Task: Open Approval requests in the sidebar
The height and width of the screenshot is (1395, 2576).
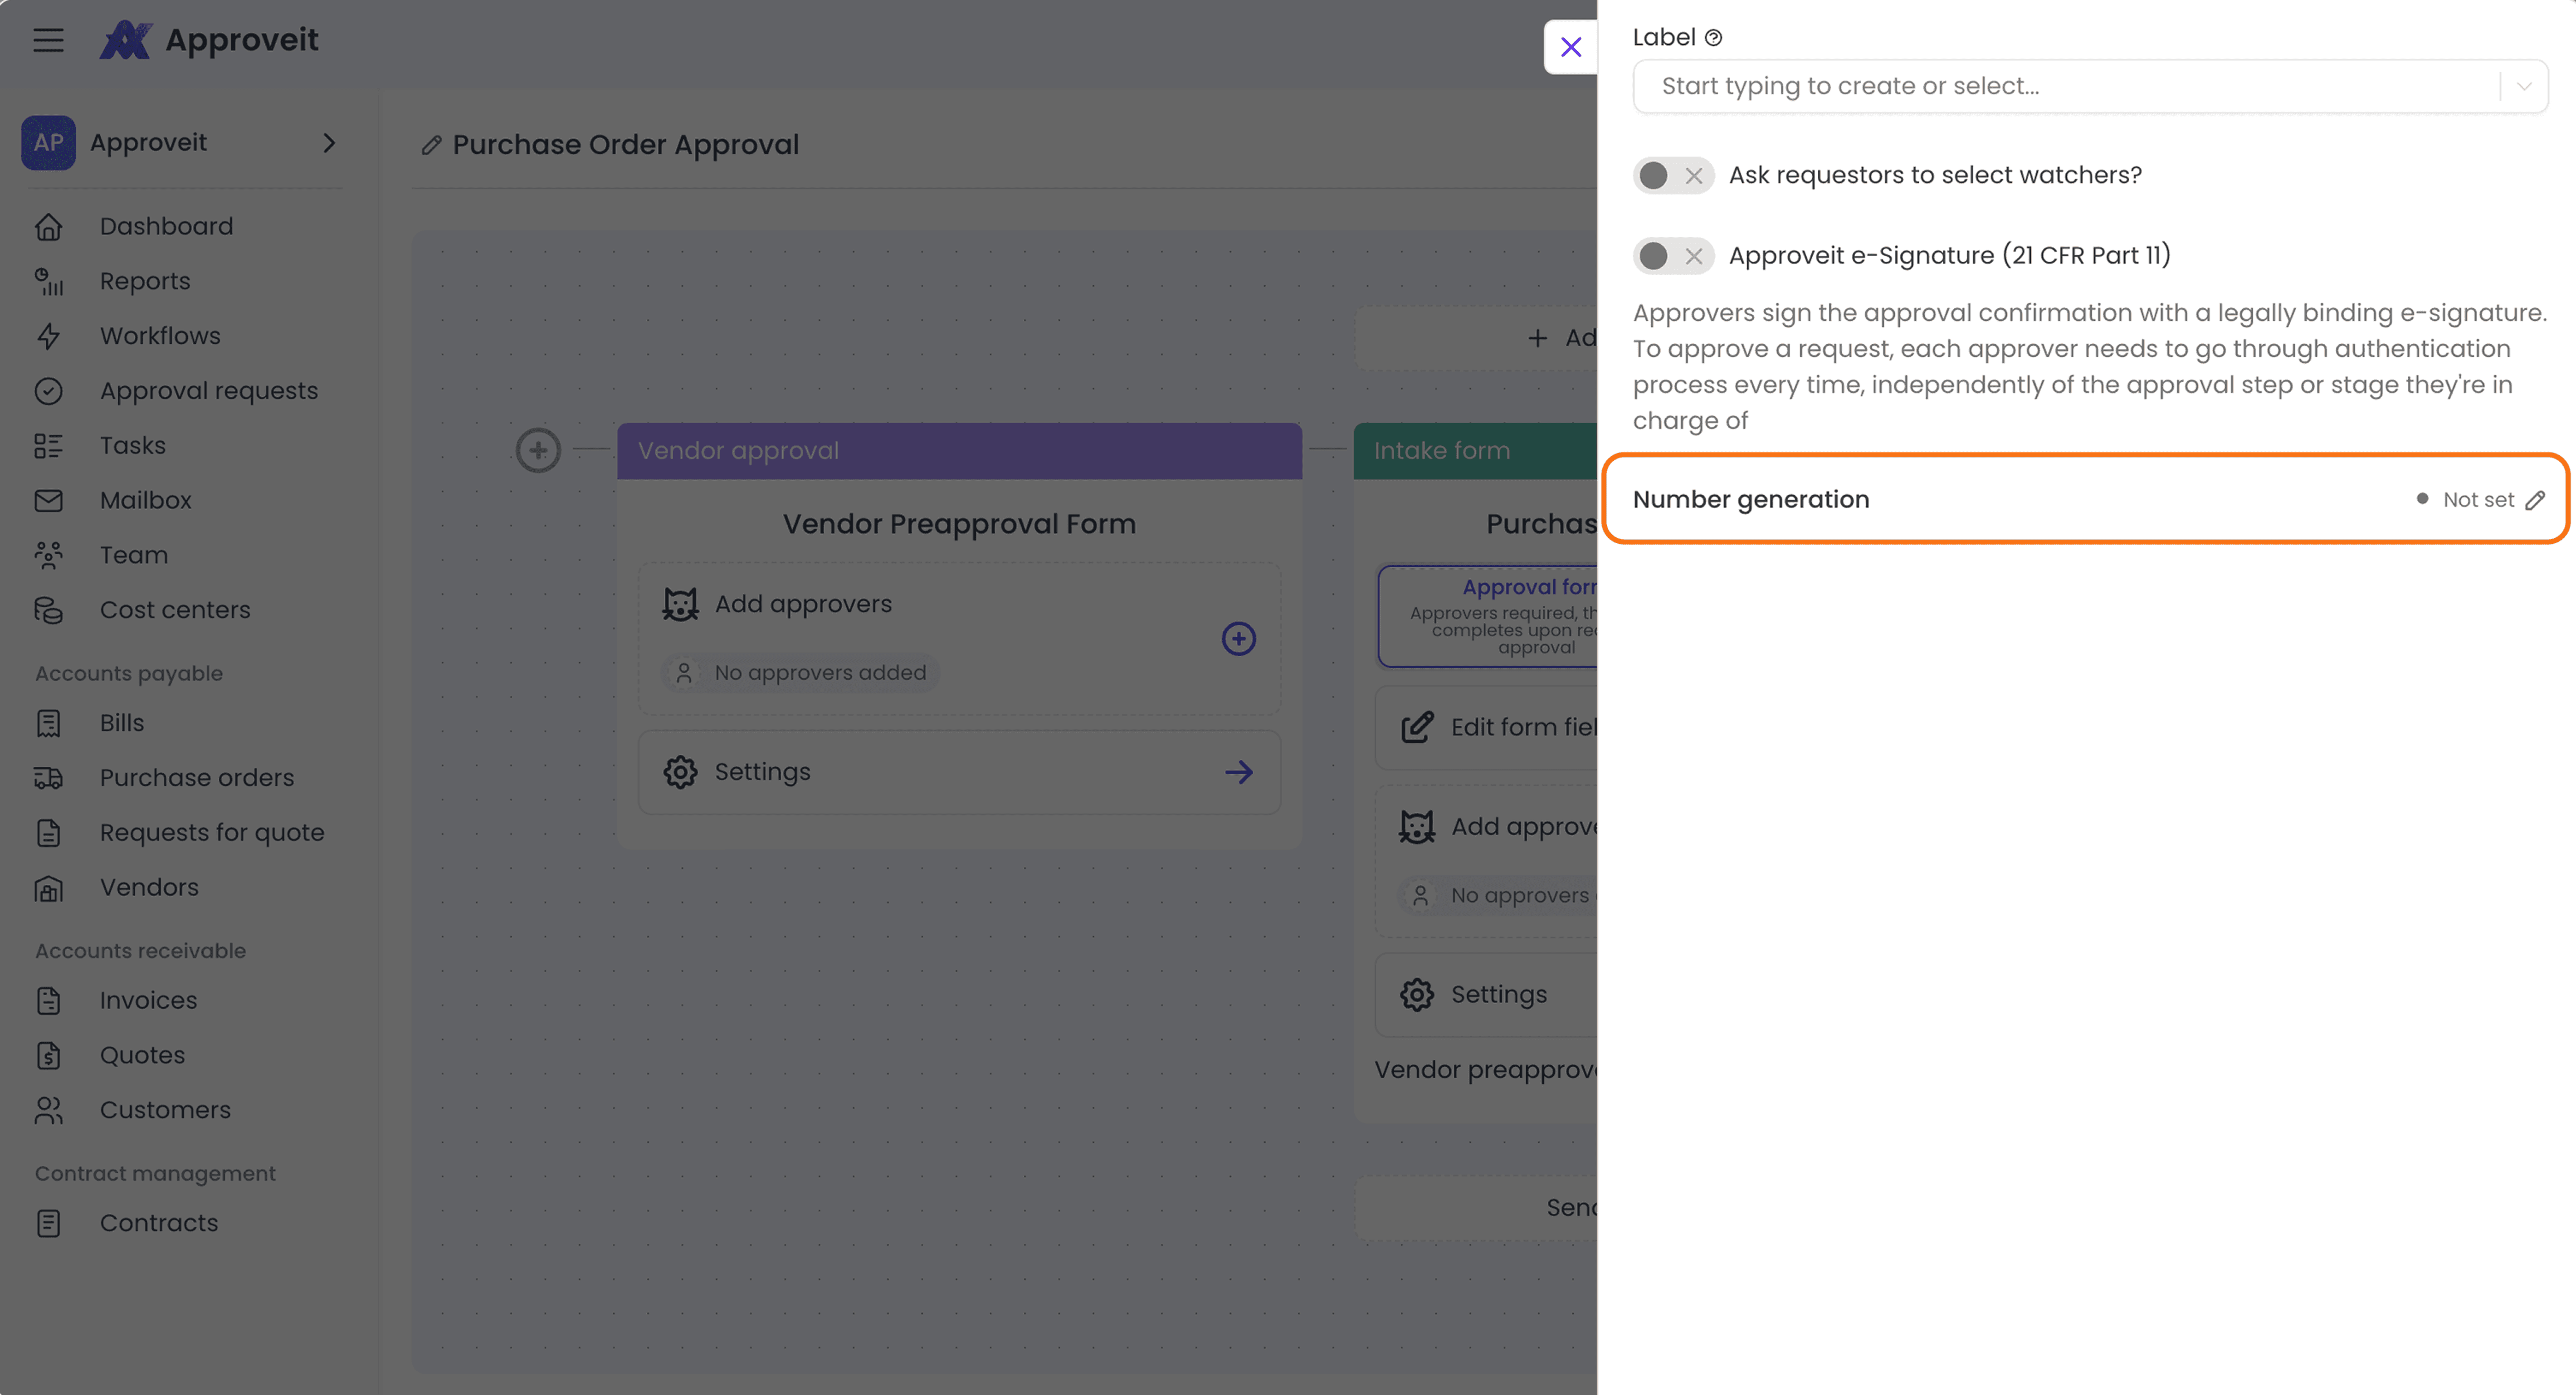Action: point(209,391)
